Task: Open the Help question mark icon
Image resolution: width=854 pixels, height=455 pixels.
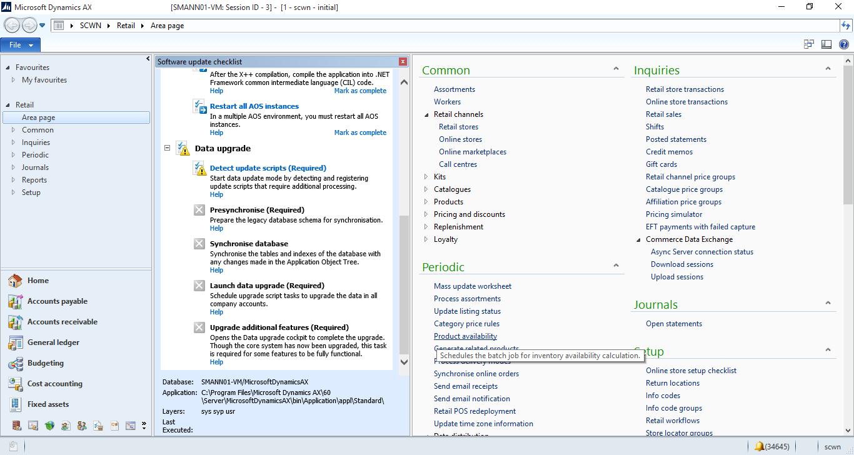Action: click(x=843, y=44)
